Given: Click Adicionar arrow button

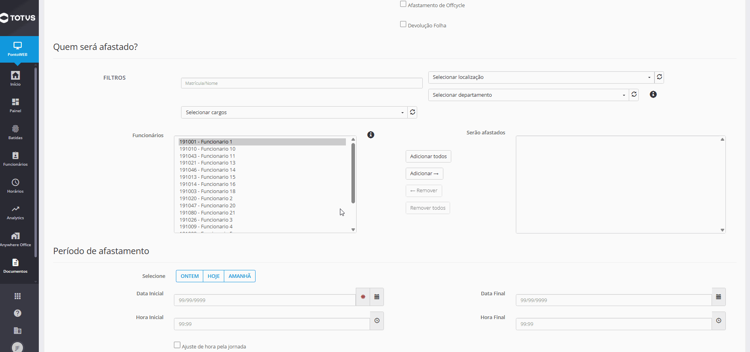Looking at the screenshot, I should tap(424, 174).
